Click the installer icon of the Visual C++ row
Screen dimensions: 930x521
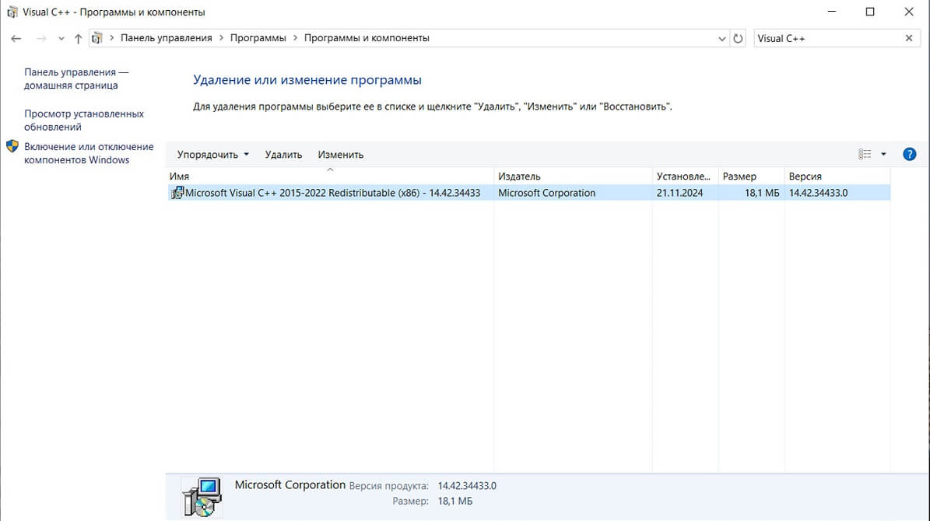[x=177, y=193]
